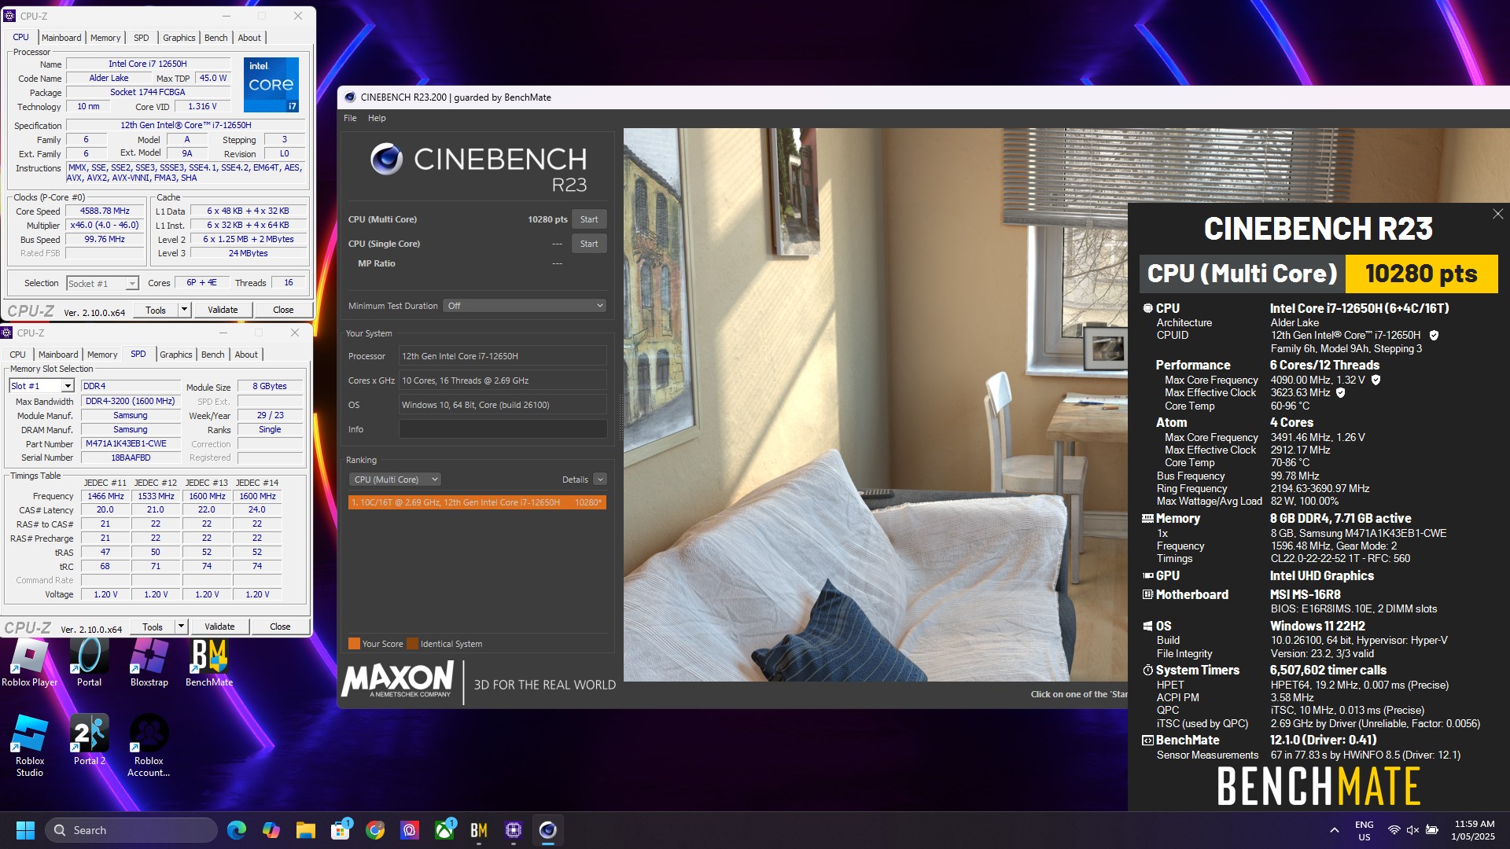Open CPU tab in lower CPU-Z window

[17, 355]
